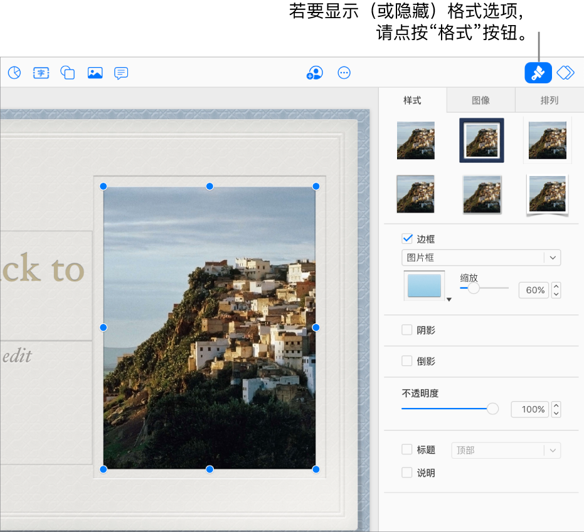The image size is (584, 532).
Task: Click the More ellipsis icon
Action: pyautogui.click(x=344, y=73)
